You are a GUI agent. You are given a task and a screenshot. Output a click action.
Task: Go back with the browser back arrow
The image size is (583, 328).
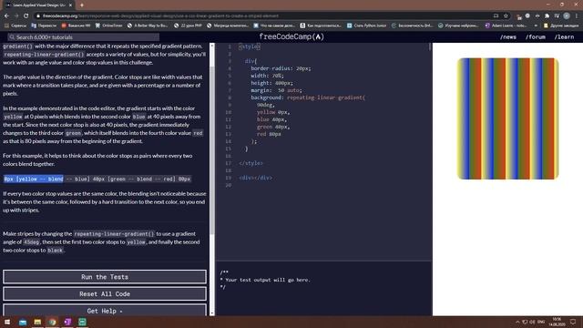6,16
